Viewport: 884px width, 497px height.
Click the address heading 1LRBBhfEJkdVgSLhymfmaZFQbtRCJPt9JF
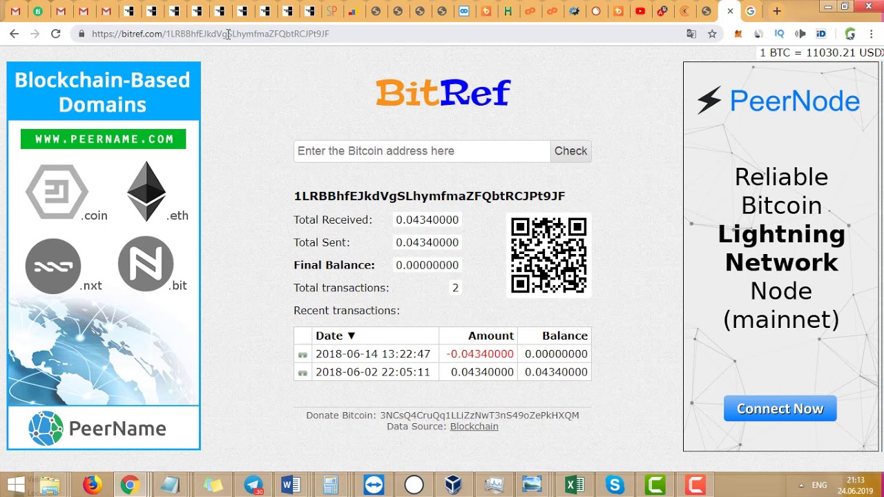tap(430, 196)
